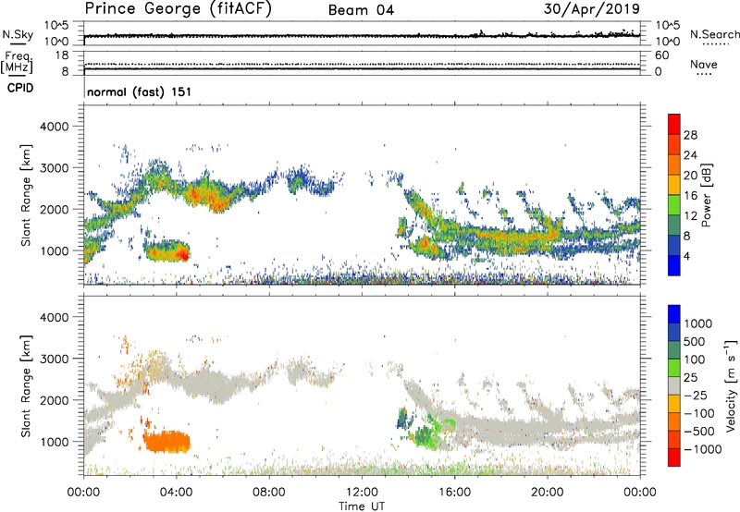Click the '20:00' time tick label
The width and height of the screenshot is (740, 512).
point(548,493)
